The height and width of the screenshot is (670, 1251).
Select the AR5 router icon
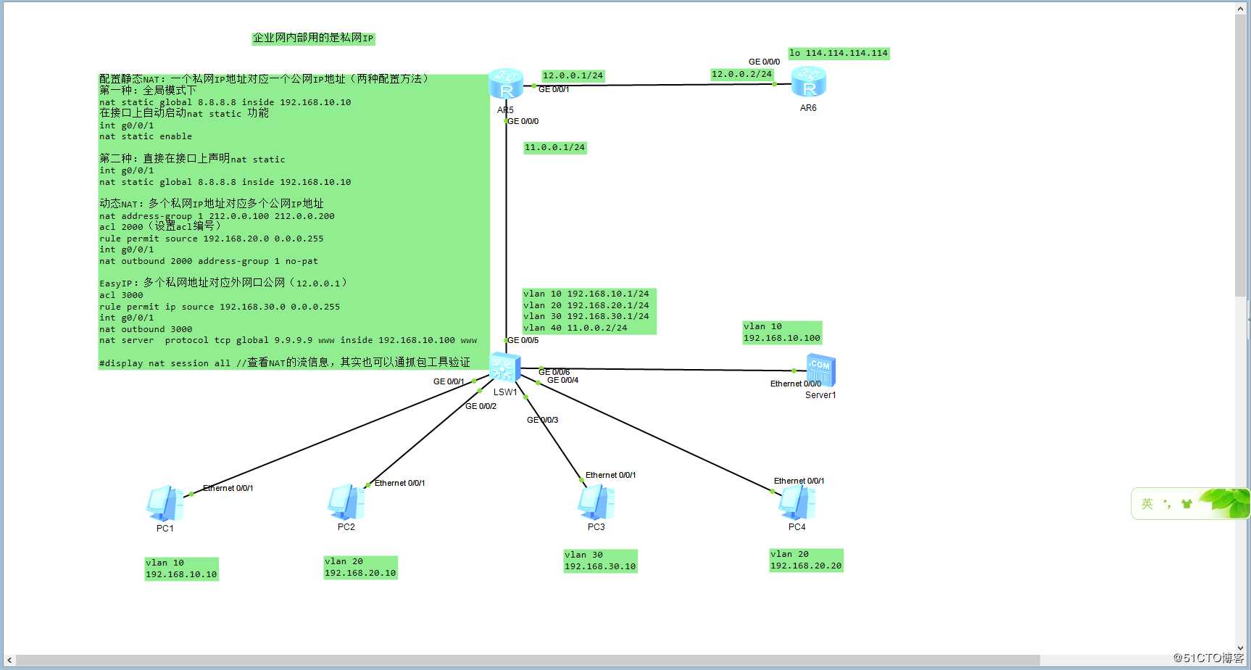(x=506, y=84)
